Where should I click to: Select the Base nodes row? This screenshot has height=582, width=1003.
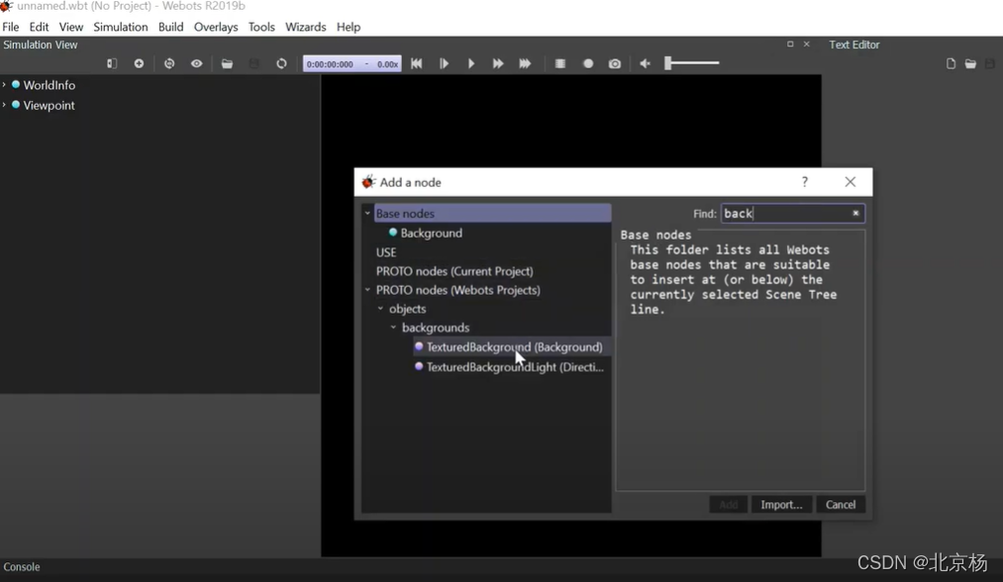[x=492, y=213]
